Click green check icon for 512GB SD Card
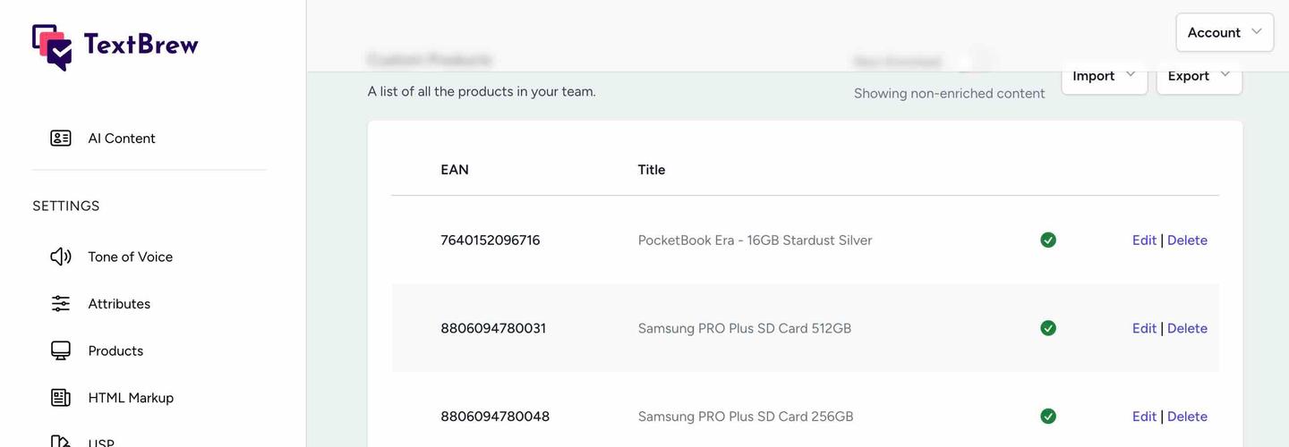1289x447 pixels. 1048,328
